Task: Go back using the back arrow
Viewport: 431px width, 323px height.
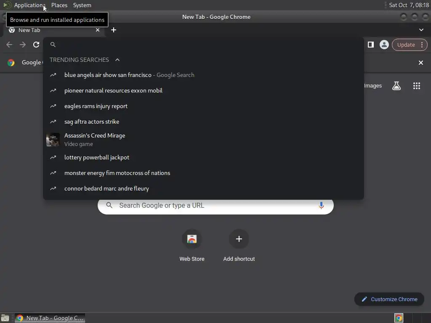Action: (x=9, y=45)
